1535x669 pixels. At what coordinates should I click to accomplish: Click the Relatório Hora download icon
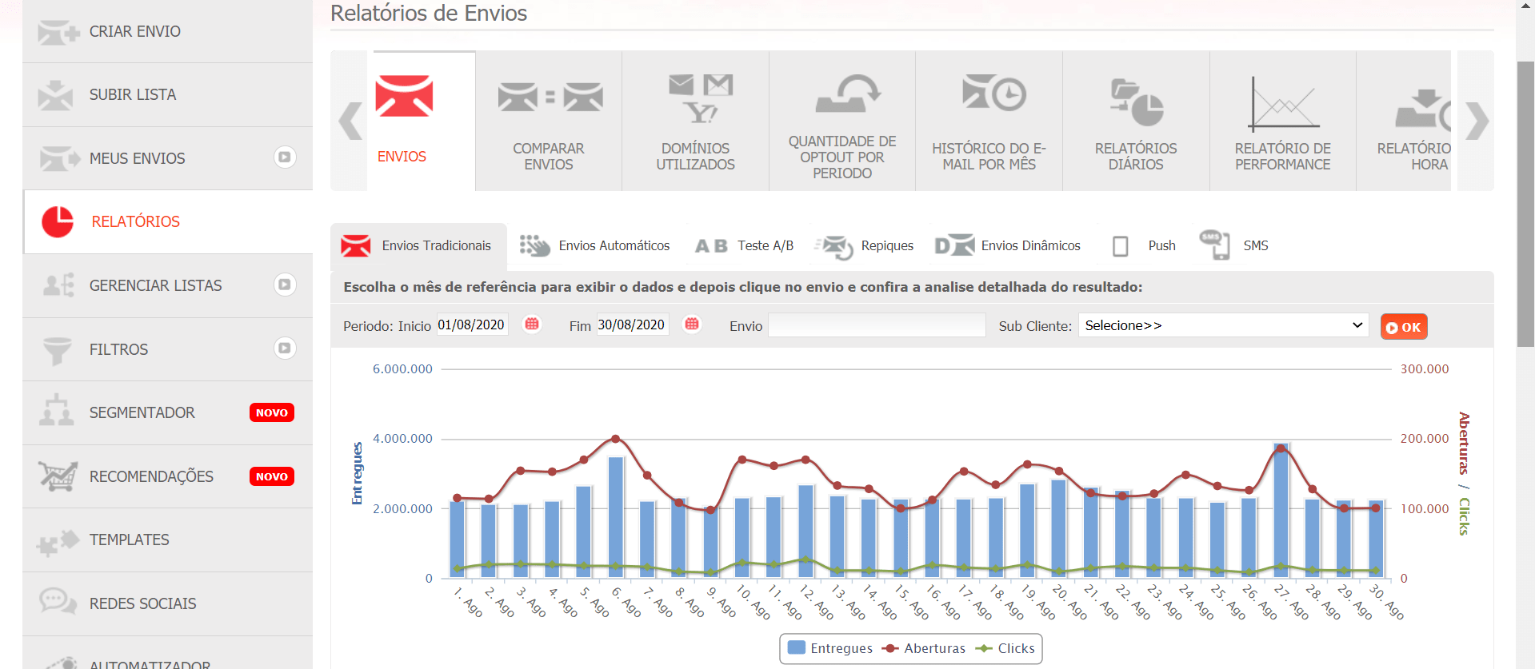1423,110
